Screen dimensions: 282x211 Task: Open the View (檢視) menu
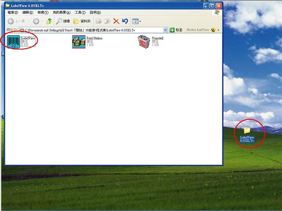pos(43,12)
